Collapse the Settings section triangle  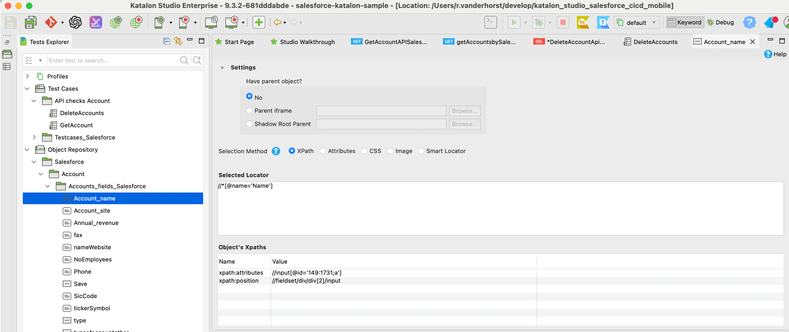(222, 68)
